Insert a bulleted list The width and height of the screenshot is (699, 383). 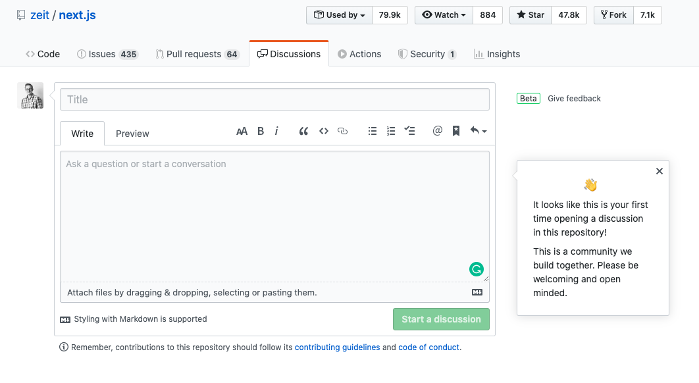(373, 131)
